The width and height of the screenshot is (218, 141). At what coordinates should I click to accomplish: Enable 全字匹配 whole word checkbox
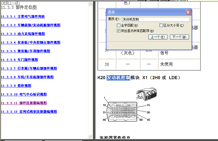119,25
